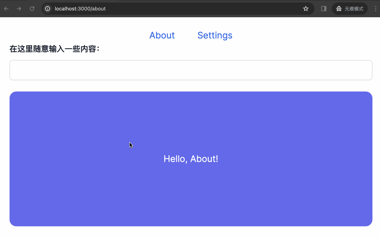Follow the About navigation link

point(162,35)
